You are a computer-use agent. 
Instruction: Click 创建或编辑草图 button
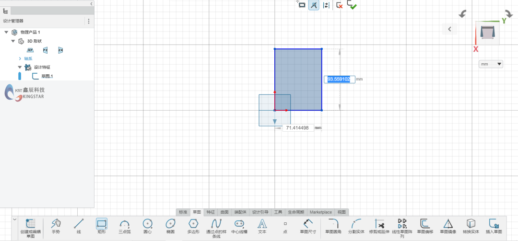30,227
